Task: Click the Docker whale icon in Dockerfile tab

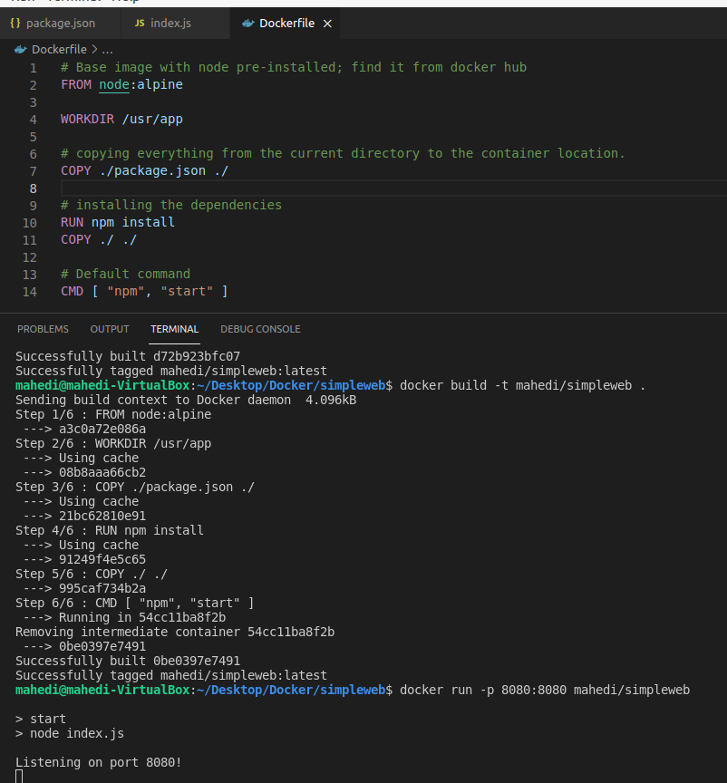Action: (247, 23)
